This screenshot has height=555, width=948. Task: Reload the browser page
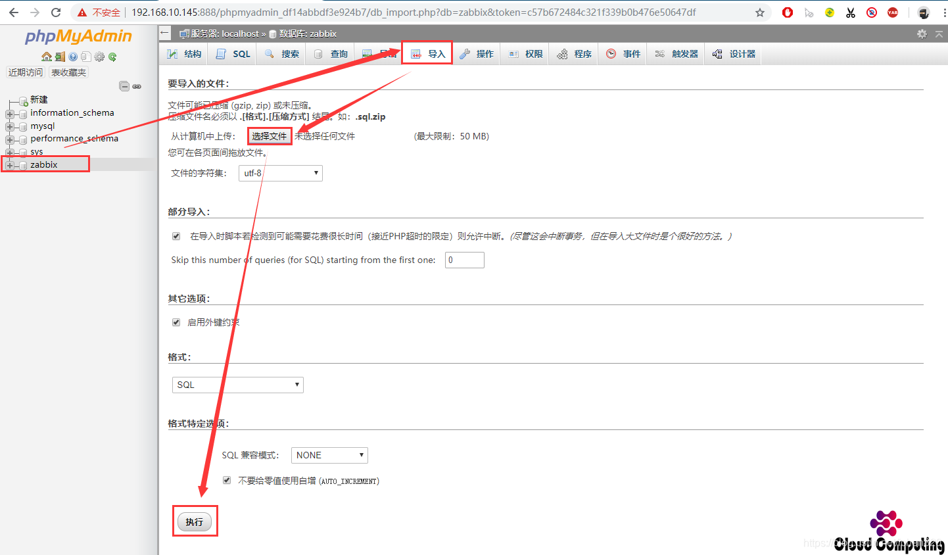[56, 12]
